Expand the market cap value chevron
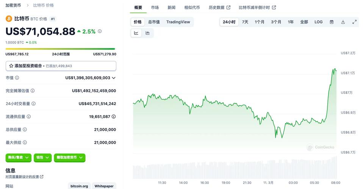 click(114, 78)
